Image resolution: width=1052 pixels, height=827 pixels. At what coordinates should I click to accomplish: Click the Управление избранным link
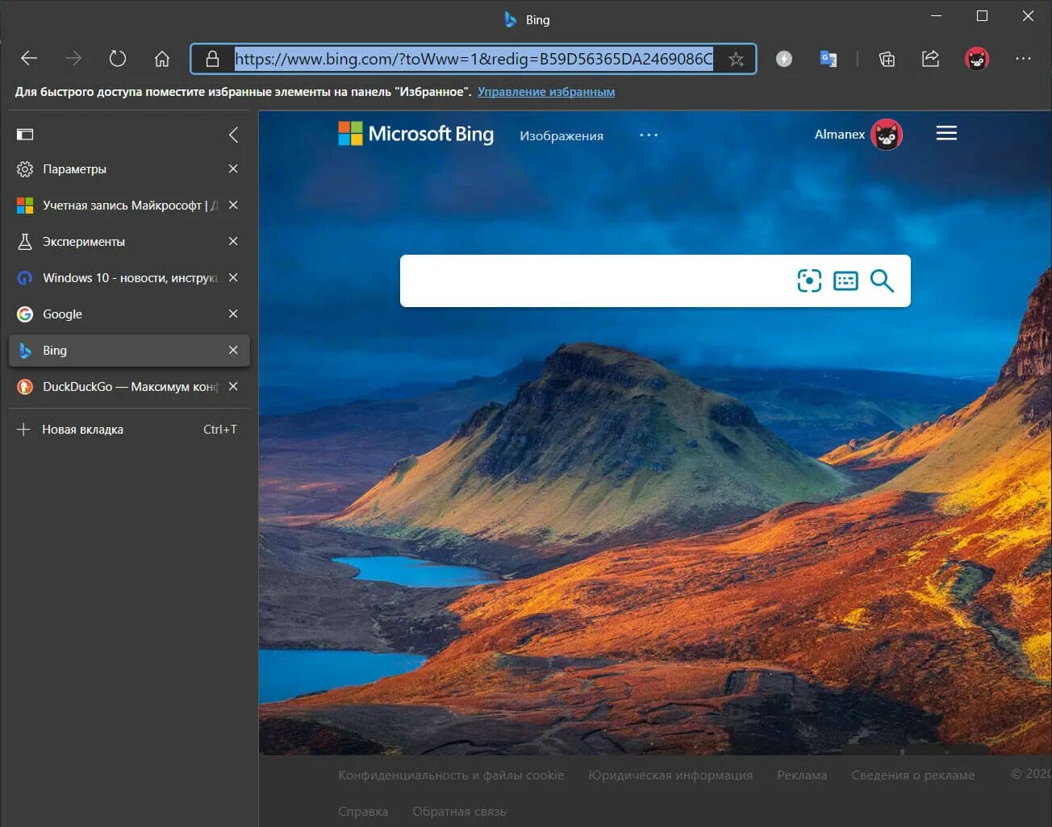click(x=546, y=91)
